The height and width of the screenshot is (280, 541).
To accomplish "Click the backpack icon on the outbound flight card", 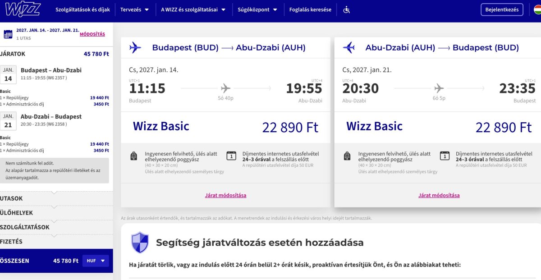I will click(133, 156).
